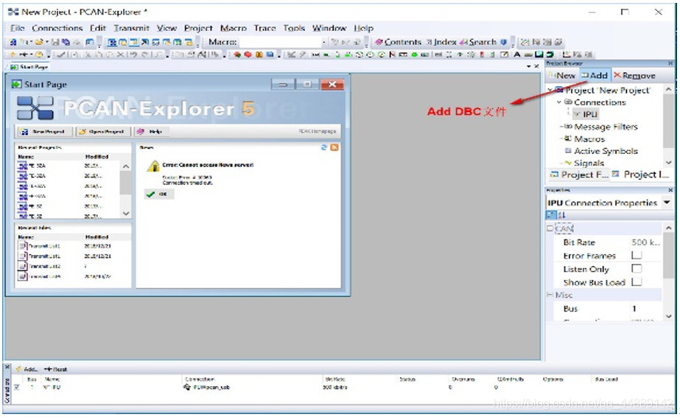The height and width of the screenshot is (417, 680).
Task: Collapse the Misc property category
Action: click(x=550, y=295)
